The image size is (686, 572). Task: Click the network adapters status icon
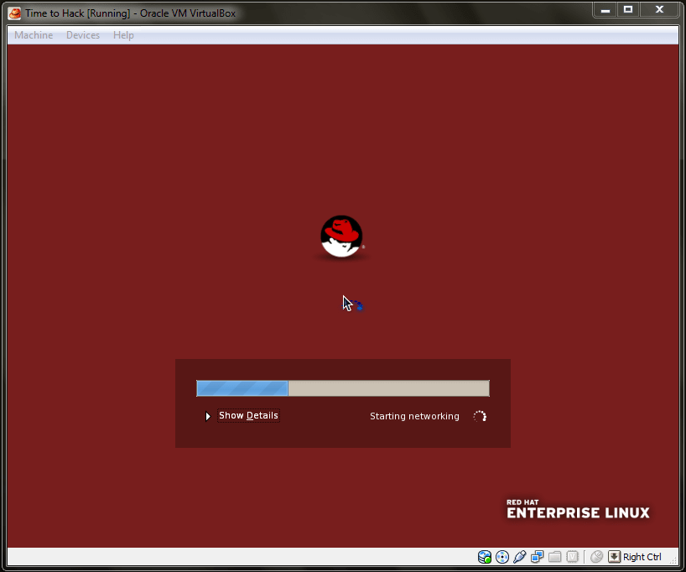coord(537,557)
